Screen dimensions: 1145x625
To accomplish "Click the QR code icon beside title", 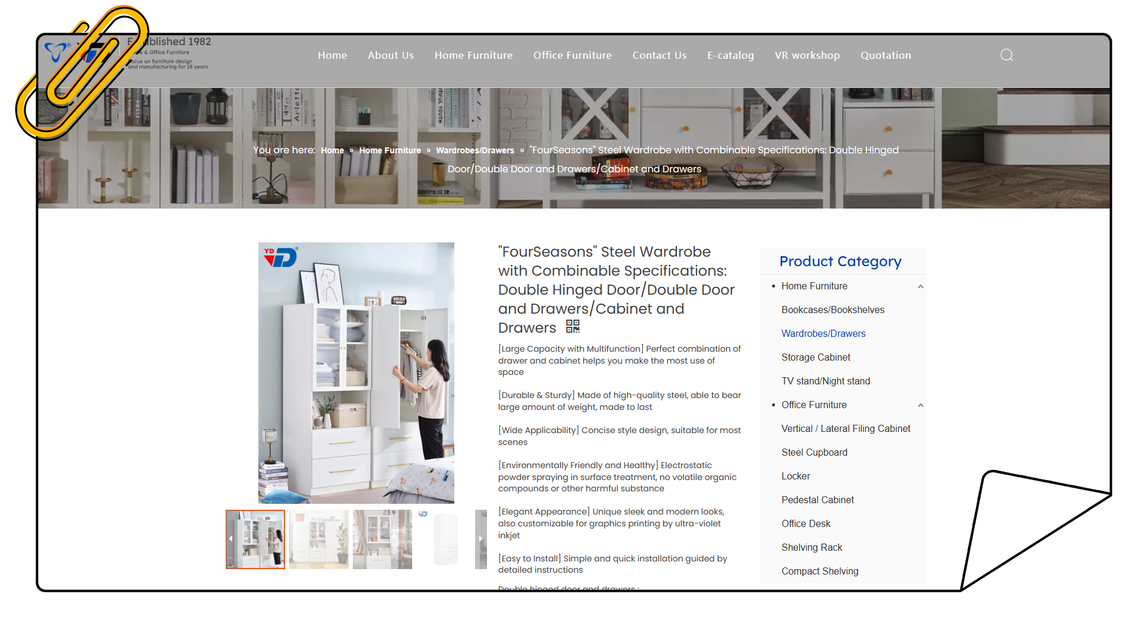I will [x=572, y=326].
